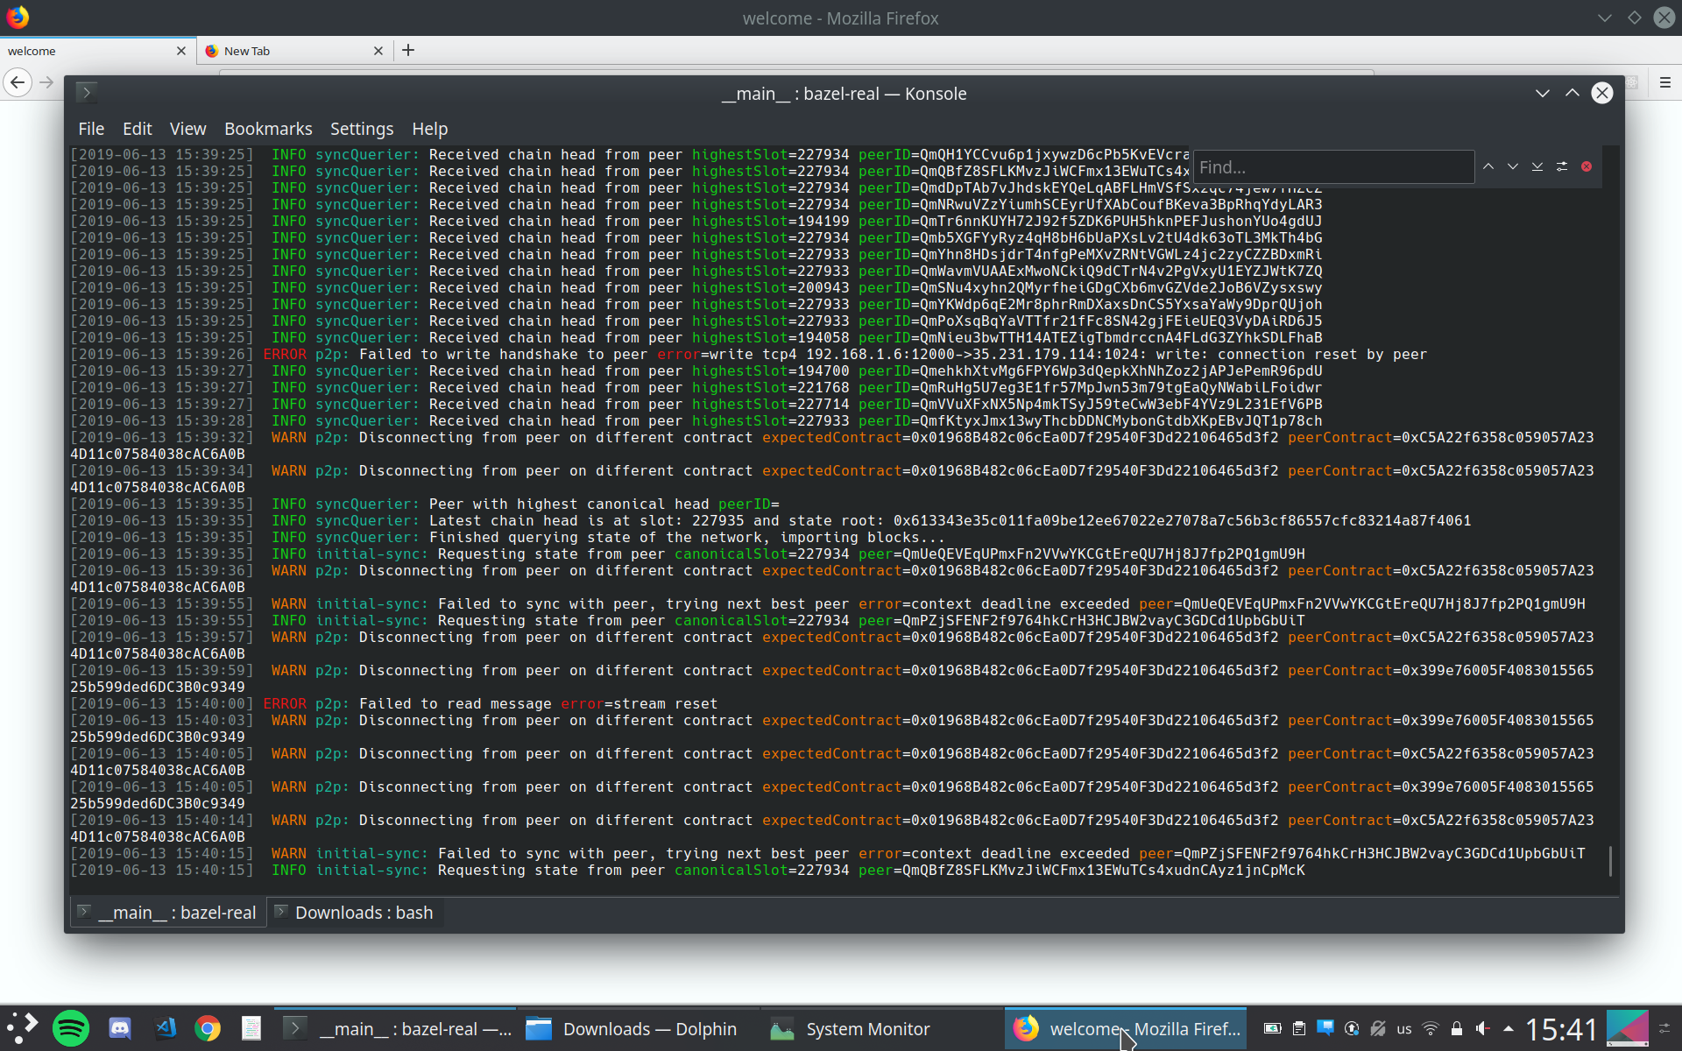Jump to bottom from Konsole search bar
This screenshot has height=1051, width=1682.
[x=1537, y=166]
